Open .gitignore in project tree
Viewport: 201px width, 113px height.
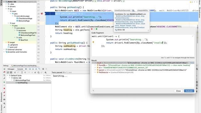(13, 45)
